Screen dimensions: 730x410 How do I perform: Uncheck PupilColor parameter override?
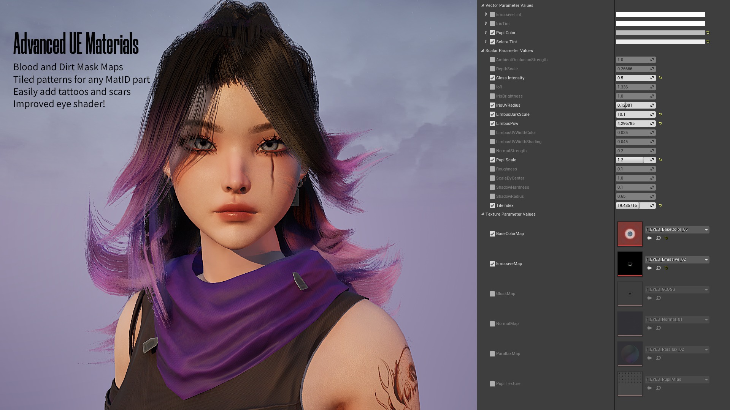(492, 33)
